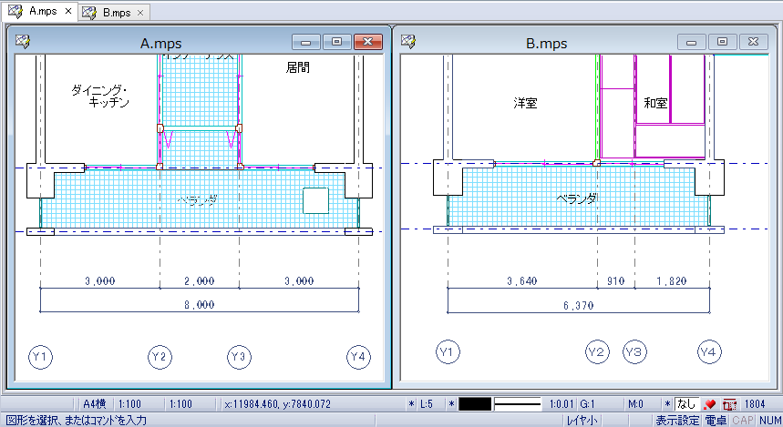Image resolution: width=783 pixels, height=427 pixels.
Task: Click the 表示設定 button
Action: click(677, 421)
